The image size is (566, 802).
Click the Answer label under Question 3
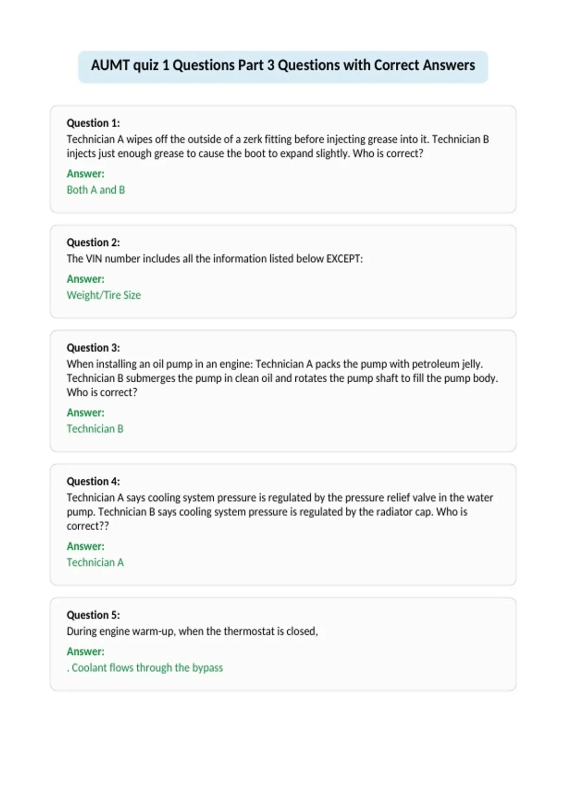[x=85, y=412]
